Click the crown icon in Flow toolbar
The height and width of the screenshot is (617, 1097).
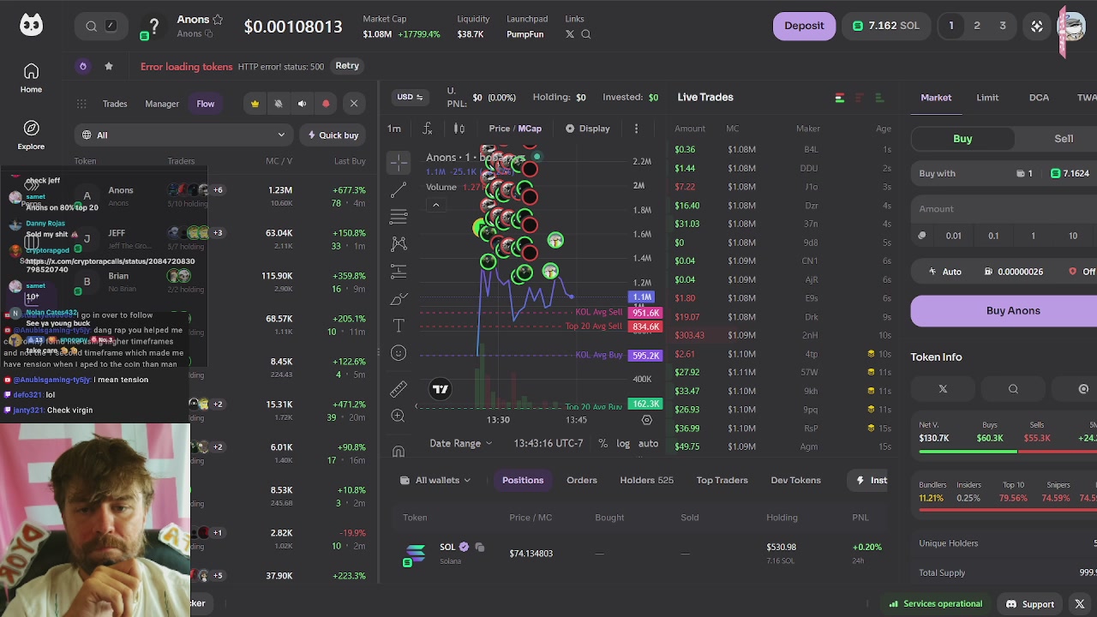coord(255,104)
